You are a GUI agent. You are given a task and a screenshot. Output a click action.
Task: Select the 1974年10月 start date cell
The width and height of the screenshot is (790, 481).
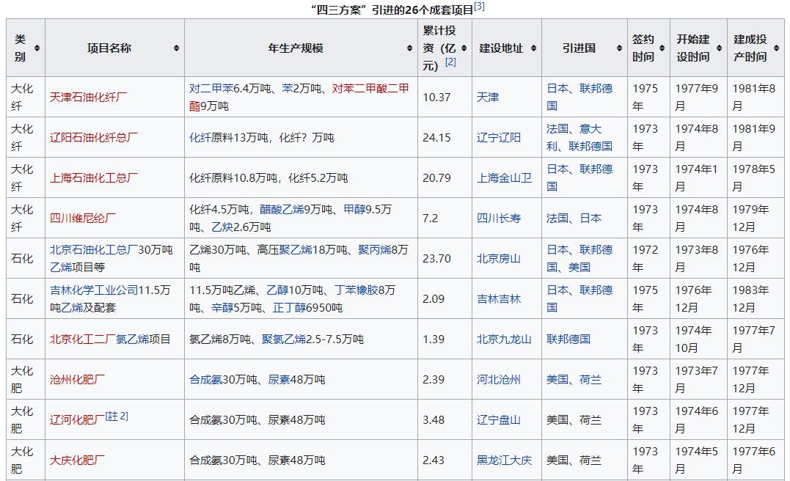(698, 339)
